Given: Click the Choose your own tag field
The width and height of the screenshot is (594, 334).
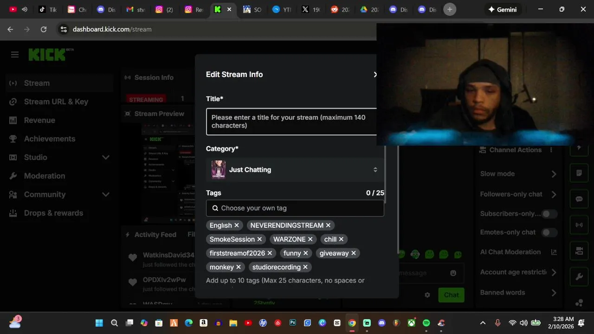Looking at the screenshot, I should 295,208.
